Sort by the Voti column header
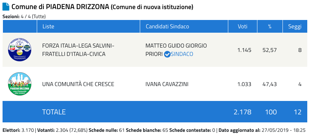The image size is (312, 138). click(242, 27)
